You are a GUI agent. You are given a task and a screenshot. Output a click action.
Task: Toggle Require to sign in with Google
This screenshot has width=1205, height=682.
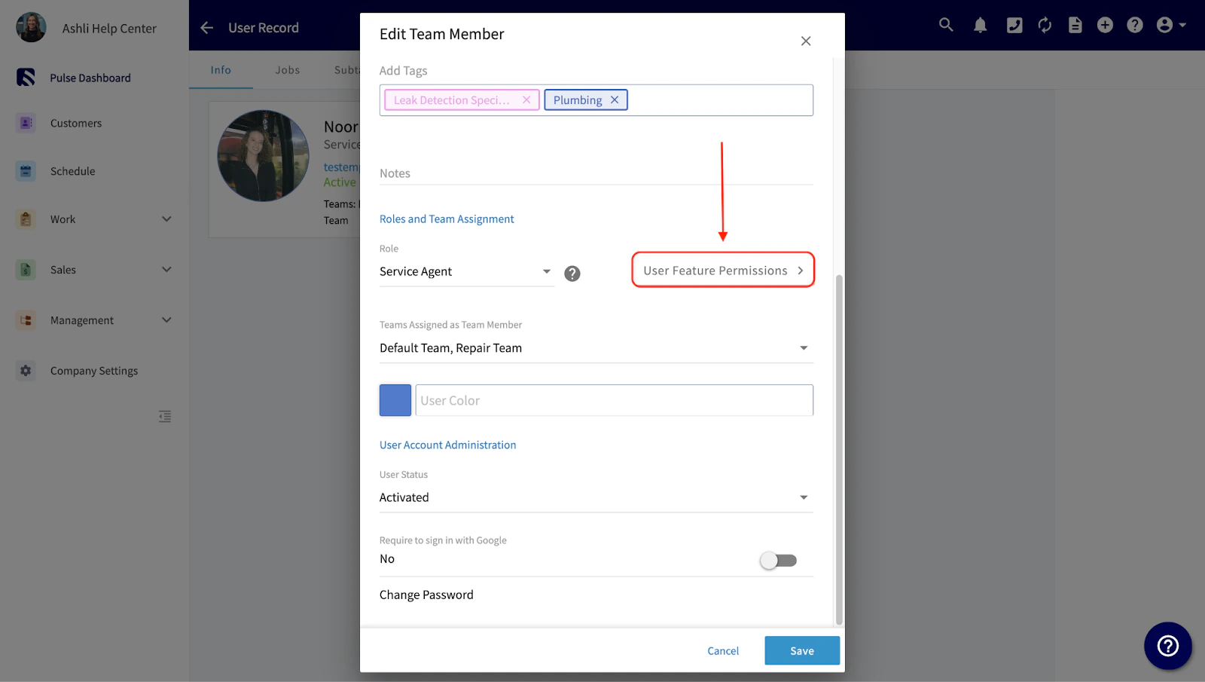[x=778, y=560]
